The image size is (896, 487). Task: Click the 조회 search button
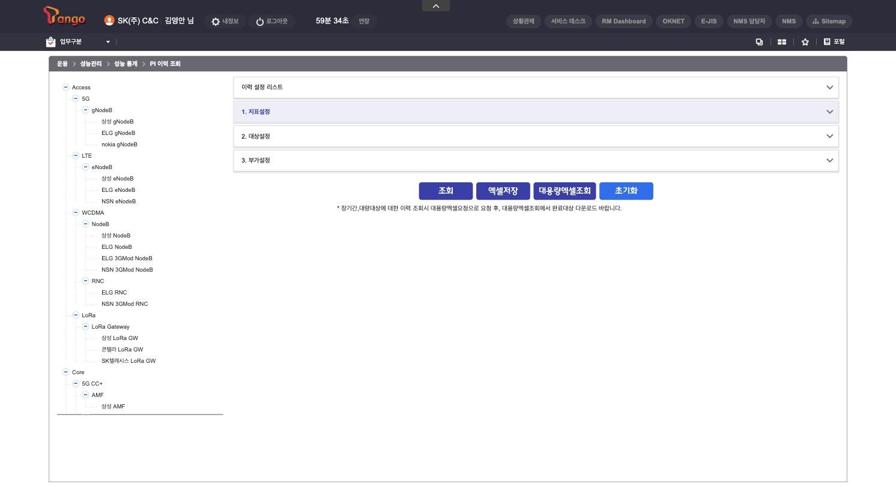click(x=446, y=191)
